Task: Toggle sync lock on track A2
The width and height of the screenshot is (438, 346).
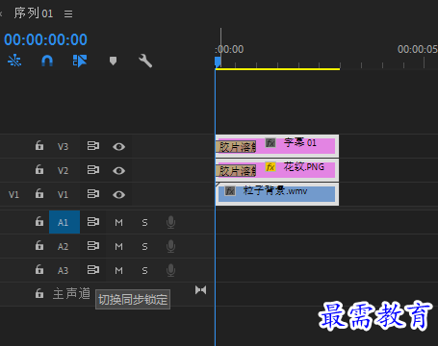Action: tap(93, 246)
